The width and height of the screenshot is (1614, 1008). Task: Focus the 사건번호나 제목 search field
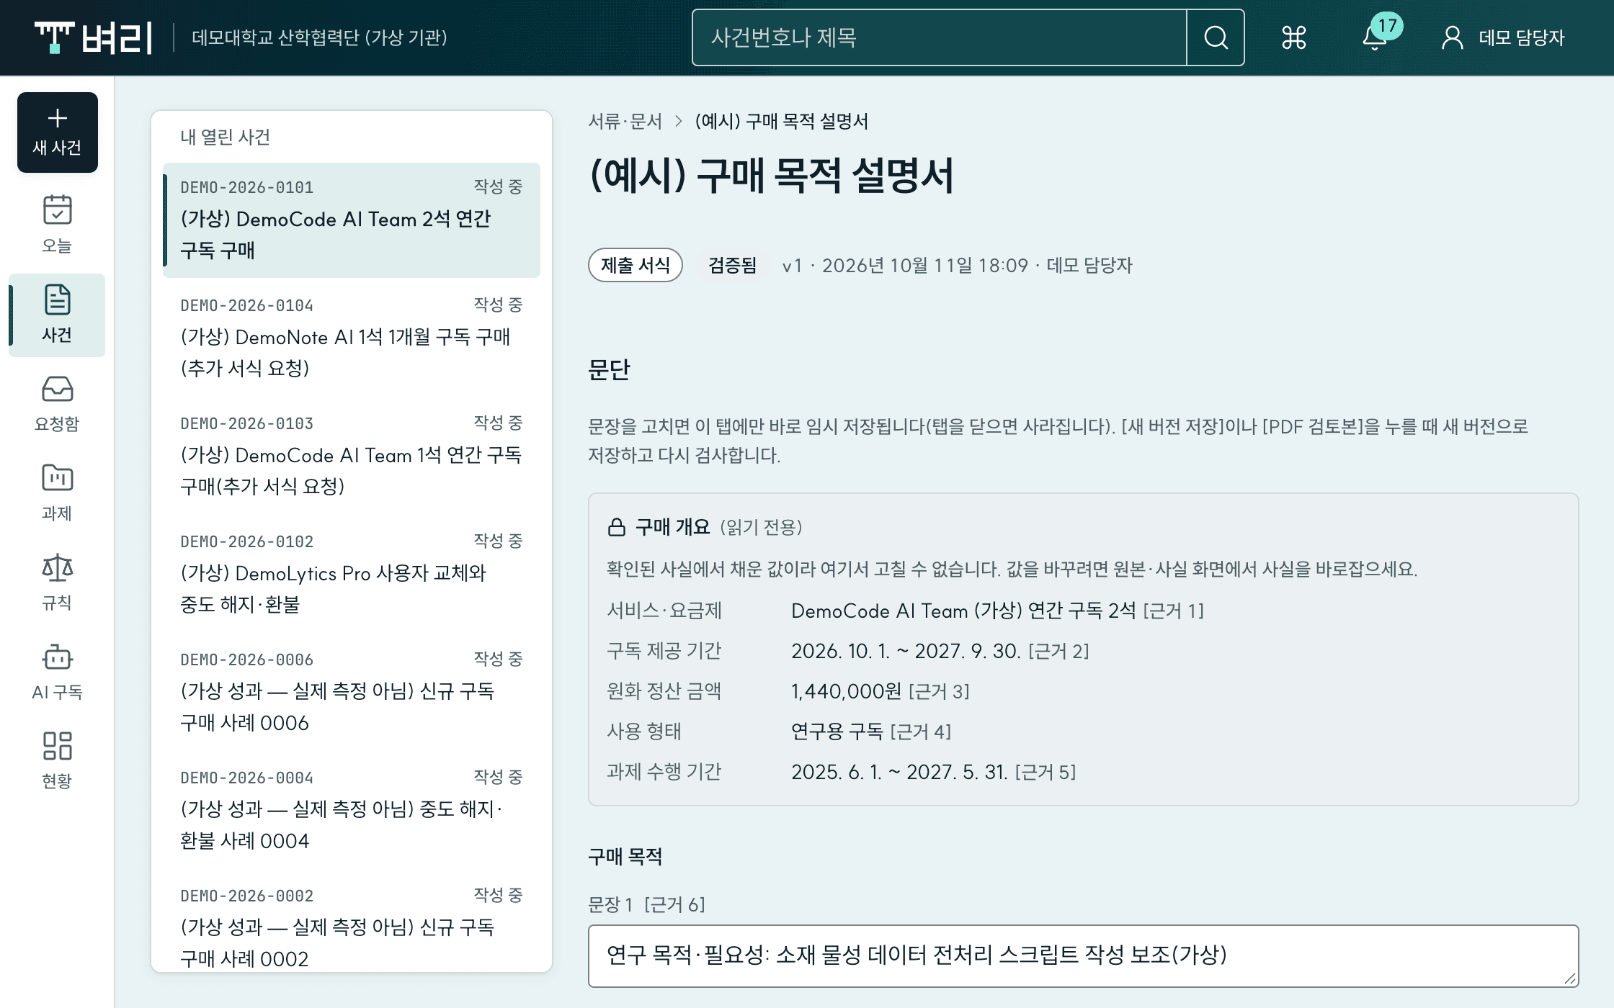940,37
